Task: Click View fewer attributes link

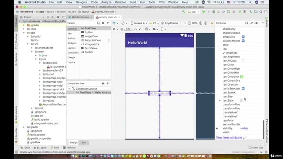Action: click(x=229, y=137)
